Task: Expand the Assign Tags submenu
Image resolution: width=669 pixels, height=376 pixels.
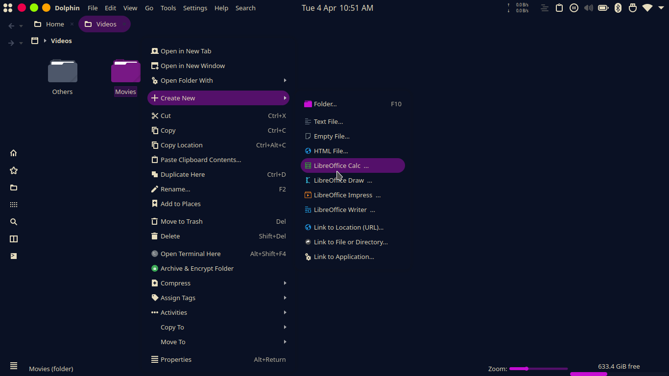Action: click(218, 298)
